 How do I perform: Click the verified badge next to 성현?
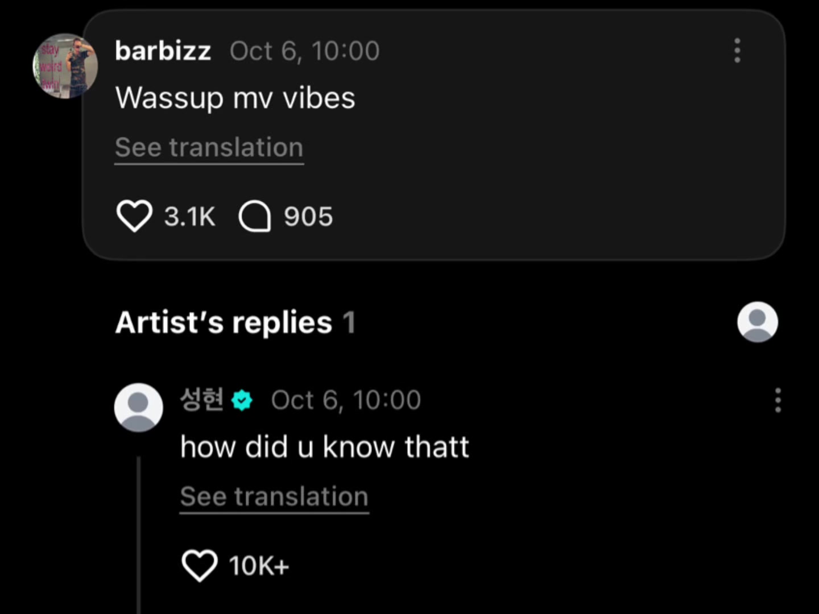242,400
